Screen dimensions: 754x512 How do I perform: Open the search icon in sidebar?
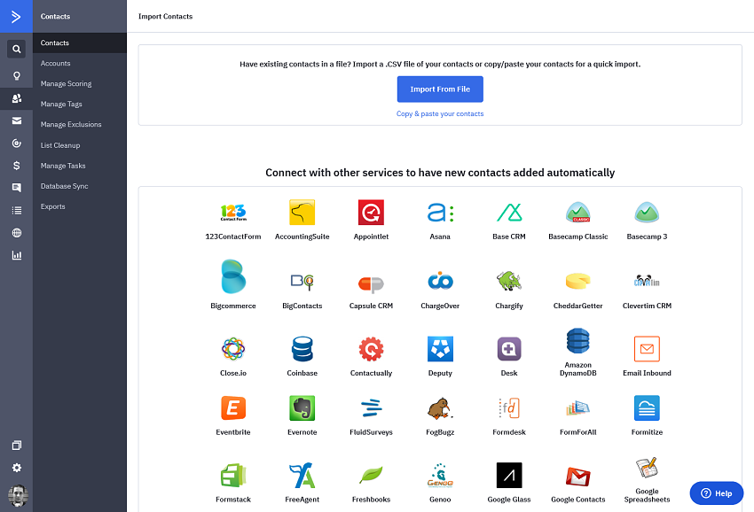[16, 49]
